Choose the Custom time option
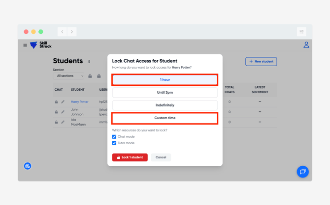 pyautogui.click(x=165, y=118)
